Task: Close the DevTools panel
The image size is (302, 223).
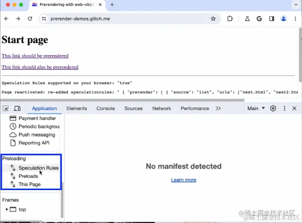Action: 294,108
